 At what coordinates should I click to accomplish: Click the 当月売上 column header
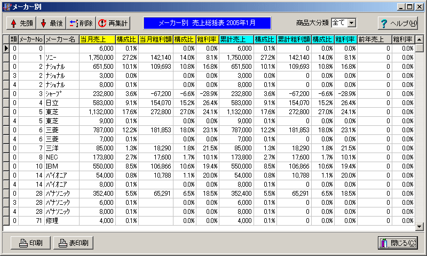pyautogui.click(x=97, y=39)
